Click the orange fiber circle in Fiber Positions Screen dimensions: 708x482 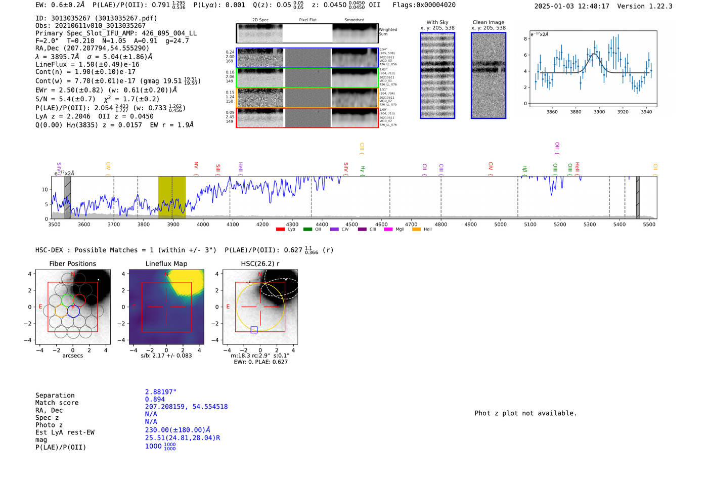[x=61, y=312]
